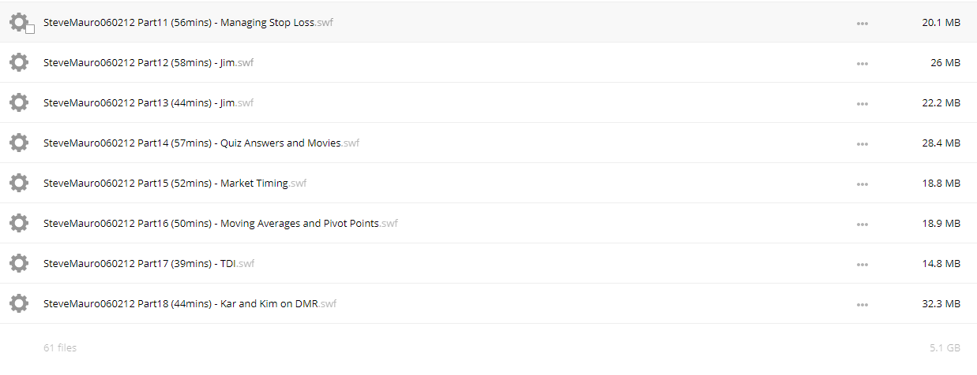Image resolution: width=977 pixels, height=375 pixels.
Task: Open more options for Part11 Managing Stop Loss
Action: [862, 23]
